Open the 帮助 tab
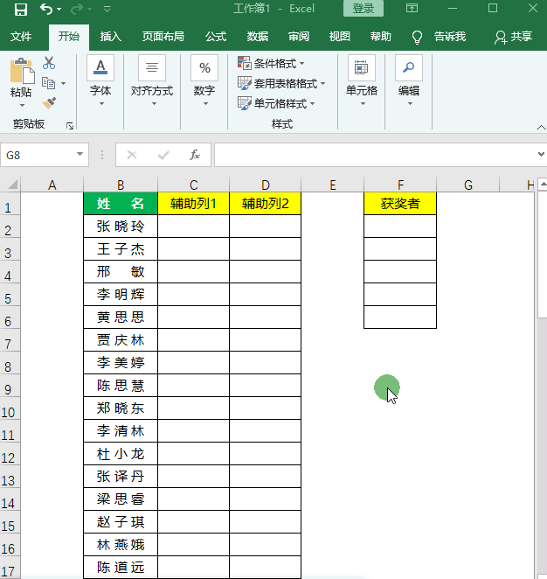Image resolution: width=547 pixels, height=579 pixels. pos(381,37)
